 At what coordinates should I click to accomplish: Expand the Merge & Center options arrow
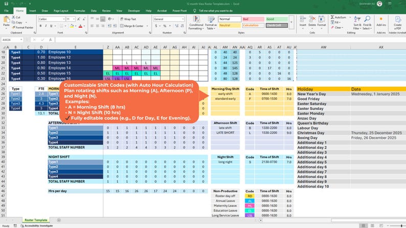pos(147,26)
